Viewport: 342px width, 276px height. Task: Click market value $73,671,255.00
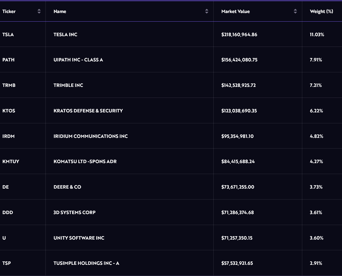click(x=238, y=187)
